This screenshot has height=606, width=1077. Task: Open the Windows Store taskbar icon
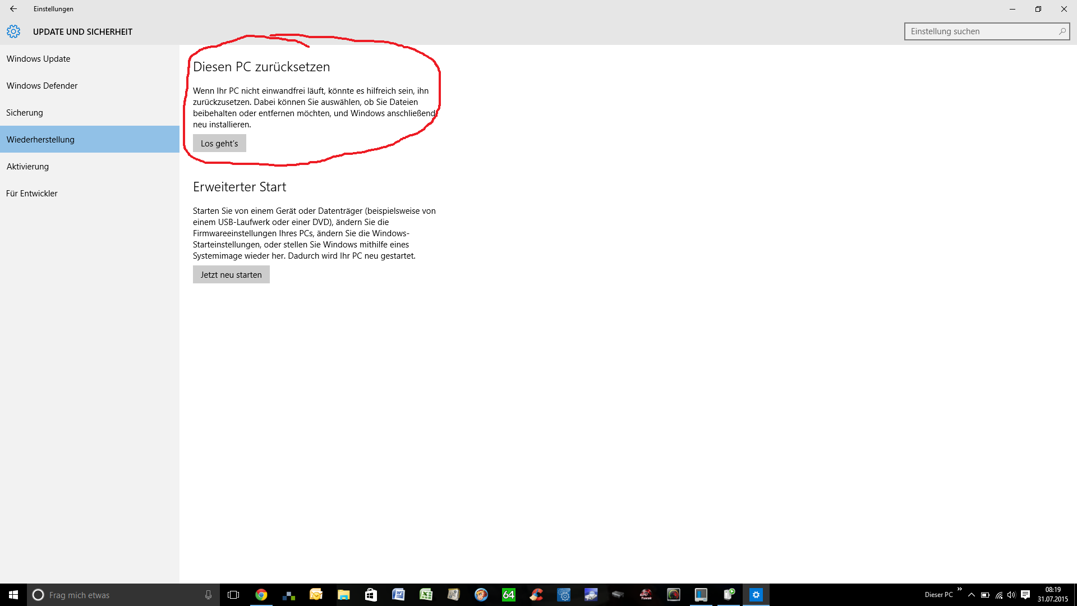(x=371, y=595)
